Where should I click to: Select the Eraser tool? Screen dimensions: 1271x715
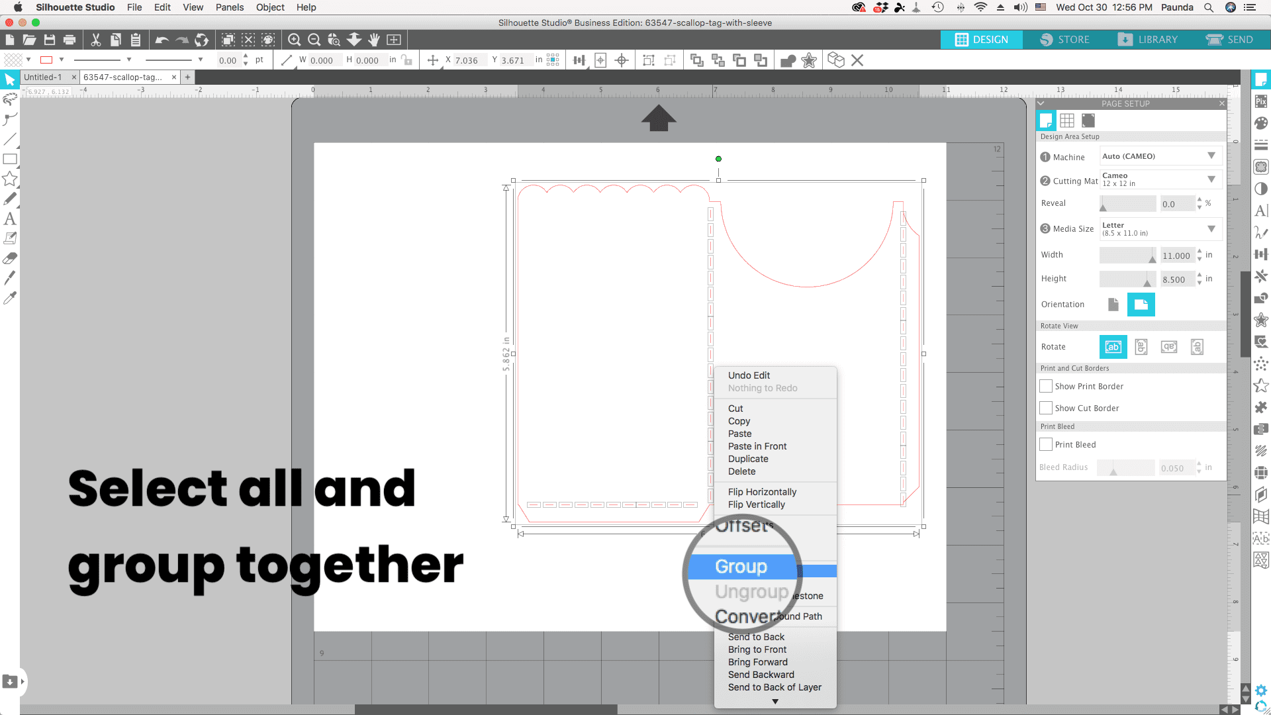coord(10,258)
